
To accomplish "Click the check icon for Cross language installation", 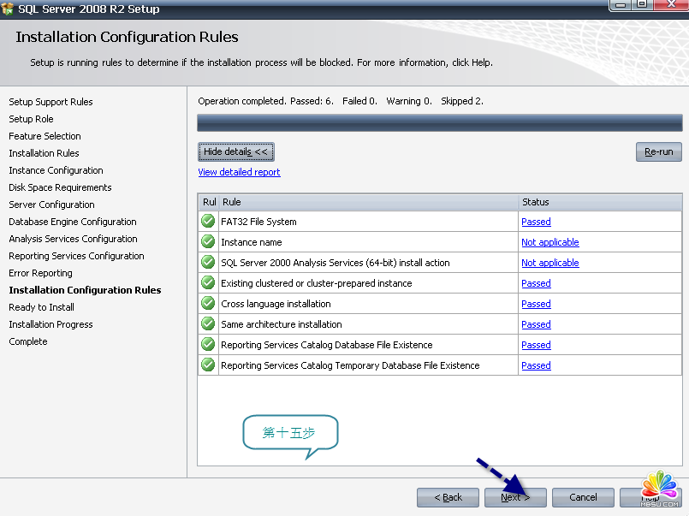I will [x=207, y=304].
